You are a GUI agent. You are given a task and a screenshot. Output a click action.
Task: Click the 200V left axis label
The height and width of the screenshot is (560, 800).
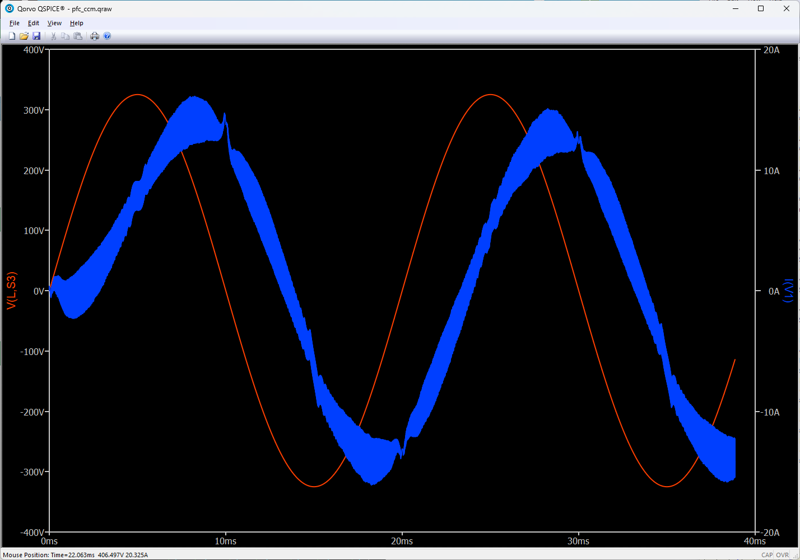click(34, 171)
